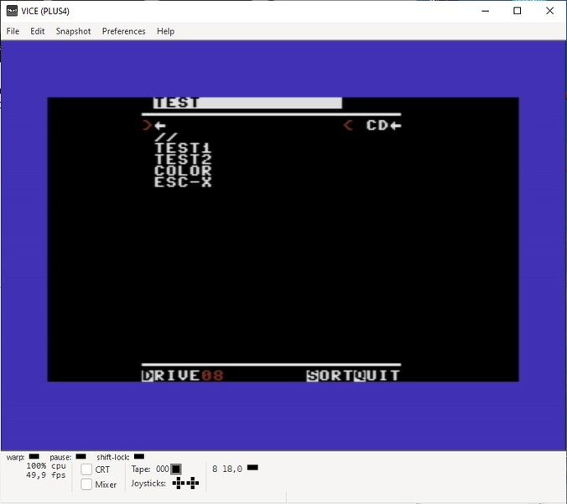Click the back arrow entry beside the cursor
Viewport: 567px width, 504px height.
point(160,126)
